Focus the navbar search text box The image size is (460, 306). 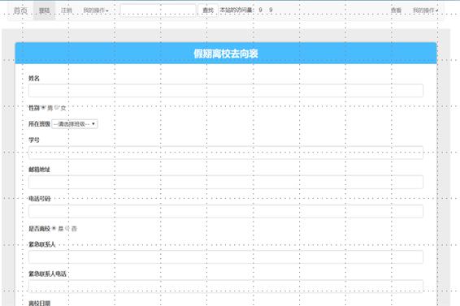point(158,11)
